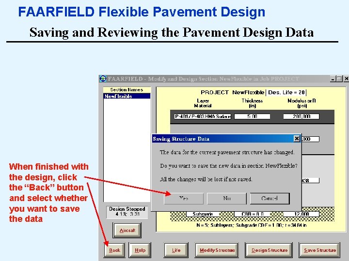Close the Saving Structure Data dialog
This screenshot has width=349, height=261.
click(x=297, y=139)
